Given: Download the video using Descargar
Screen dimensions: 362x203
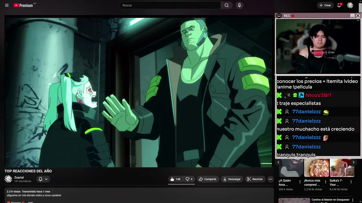Looking at the screenshot, I should (x=232, y=179).
